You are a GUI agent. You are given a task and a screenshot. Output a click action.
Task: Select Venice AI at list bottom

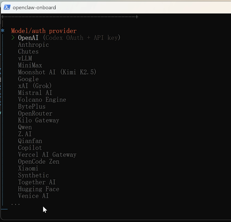point(33,196)
